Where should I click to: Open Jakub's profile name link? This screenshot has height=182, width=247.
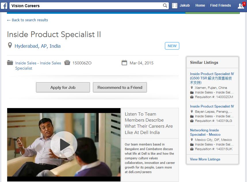(x=185, y=5)
